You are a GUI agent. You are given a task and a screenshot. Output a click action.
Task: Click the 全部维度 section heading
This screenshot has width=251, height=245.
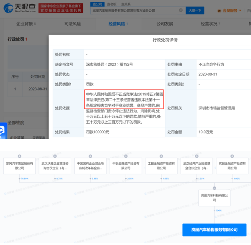[x=16, y=122]
